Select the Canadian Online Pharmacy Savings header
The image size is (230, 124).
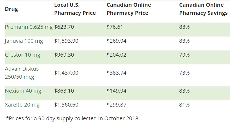click(203, 9)
